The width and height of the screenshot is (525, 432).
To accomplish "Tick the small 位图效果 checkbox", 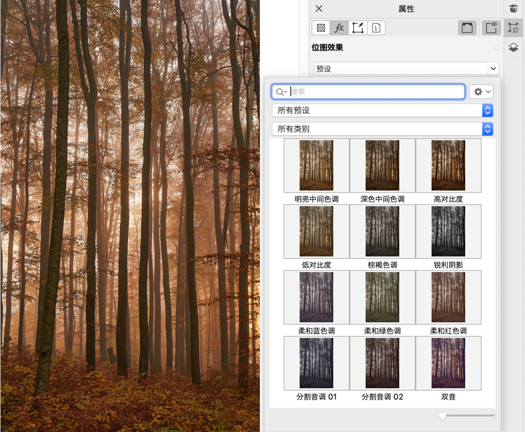I will pos(496,47).
